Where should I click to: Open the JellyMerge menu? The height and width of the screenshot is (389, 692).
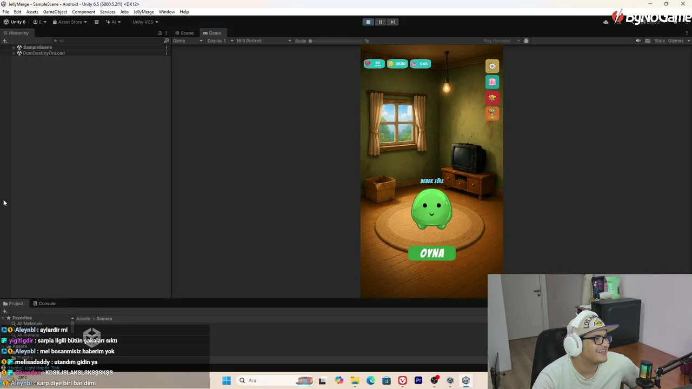pyautogui.click(x=143, y=12)
